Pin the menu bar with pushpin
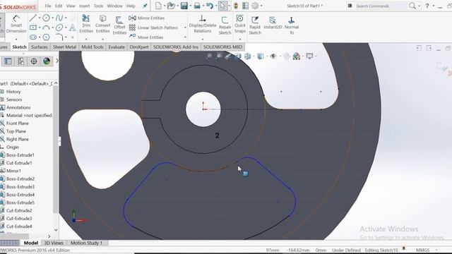 [x=145, y=6]
